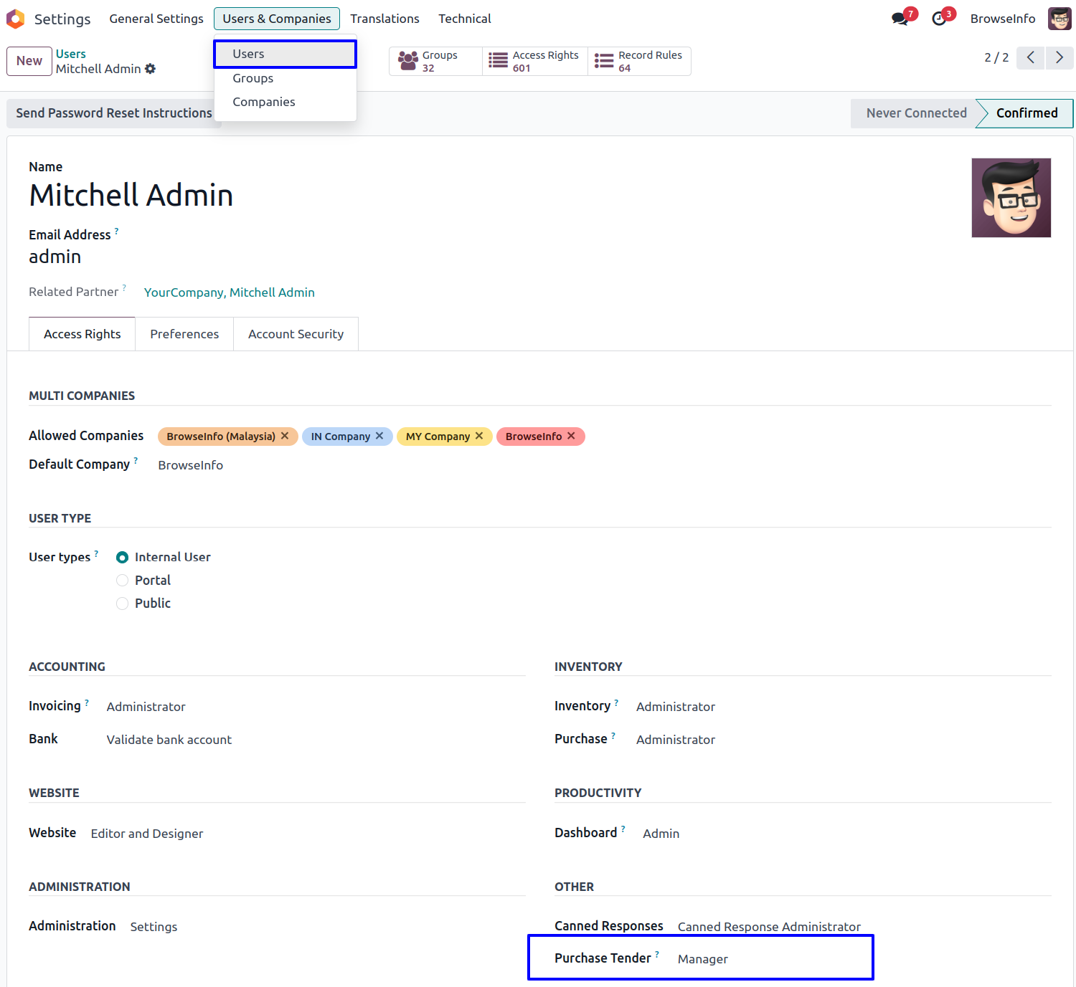Image resolution: width=1076 pixels, height=987 pixels.
Task: Open Purchase Tender Manager dropdown
Action: coord(703,959)
